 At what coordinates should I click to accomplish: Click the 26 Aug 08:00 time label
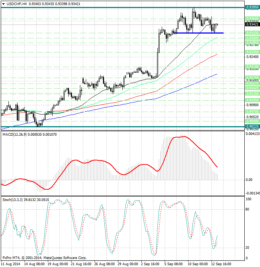pyautogui.click(x=104, y=264)
